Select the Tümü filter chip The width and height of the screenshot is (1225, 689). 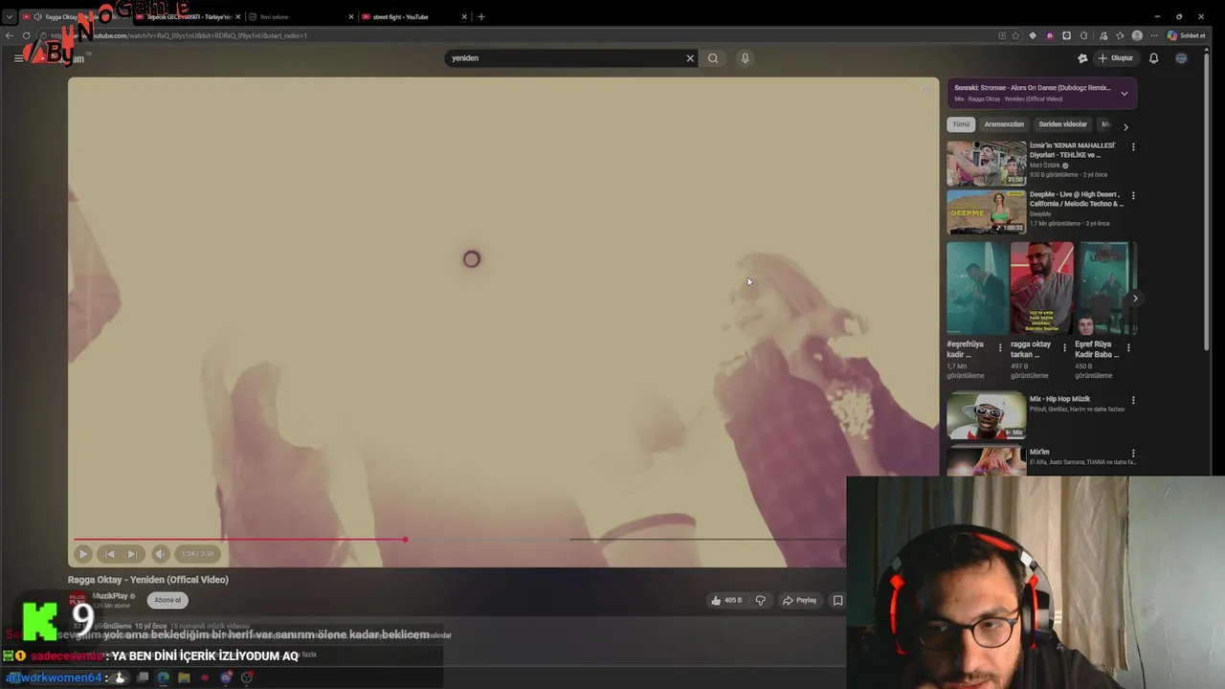(961, 124)
